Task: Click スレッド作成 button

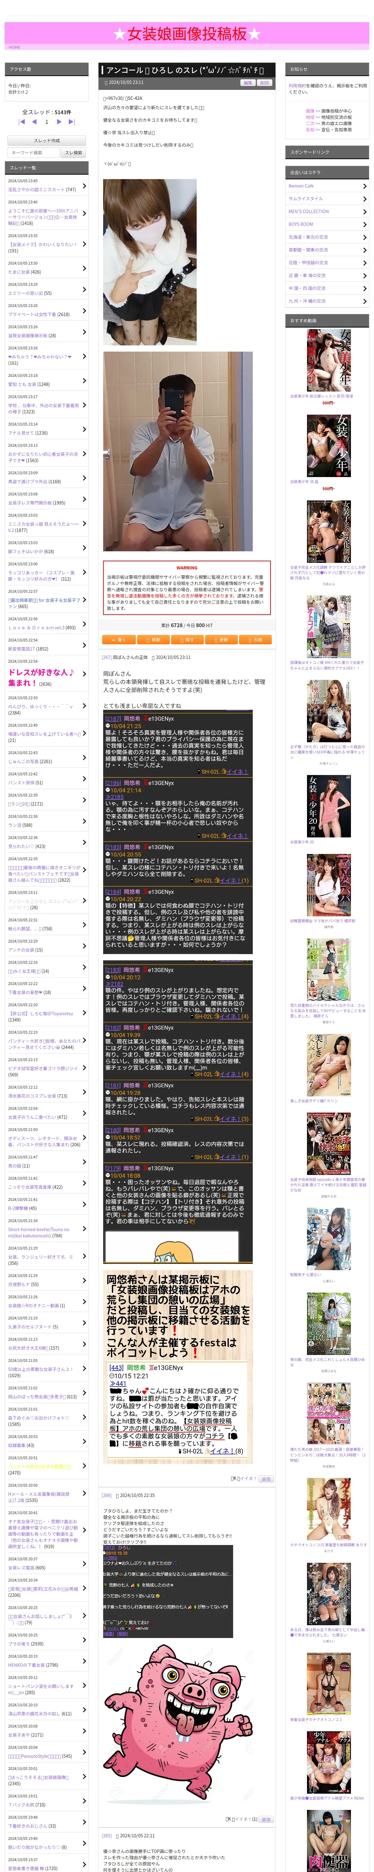Action: [47, 140]
